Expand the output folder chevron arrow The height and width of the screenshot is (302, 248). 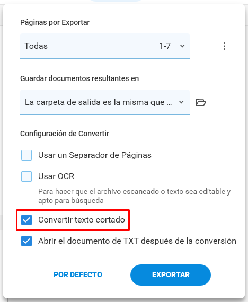(181, 102)
